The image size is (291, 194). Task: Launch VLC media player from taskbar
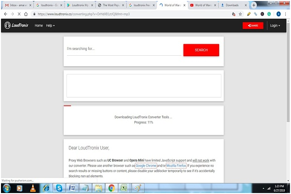(33, 188)
